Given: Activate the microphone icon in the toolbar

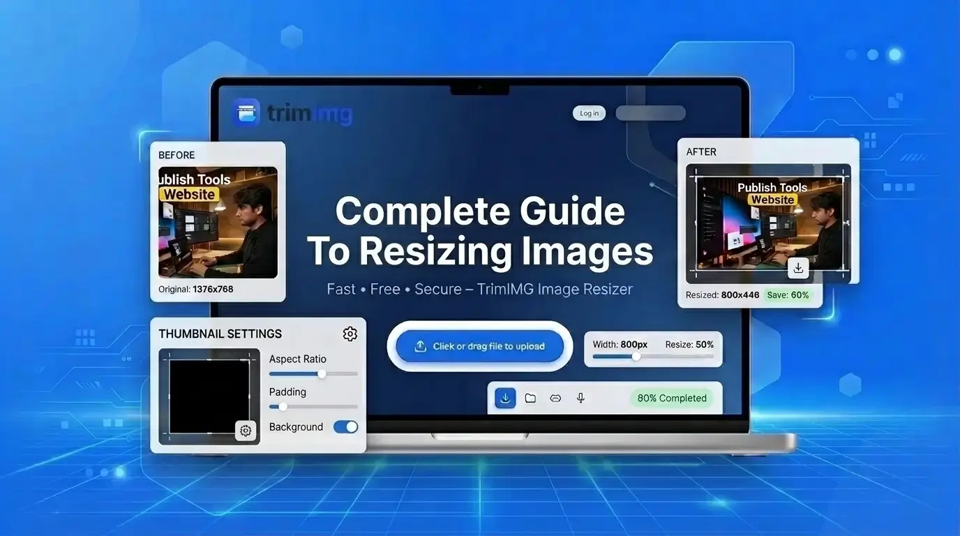Looking at the screenshot, I should (x=580, y=398).
